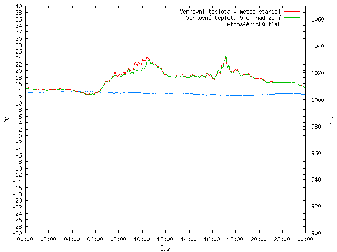This screenshot has height=252, width=337.
Task: Click the 14:00 time label
Action: tap(189, 239)
